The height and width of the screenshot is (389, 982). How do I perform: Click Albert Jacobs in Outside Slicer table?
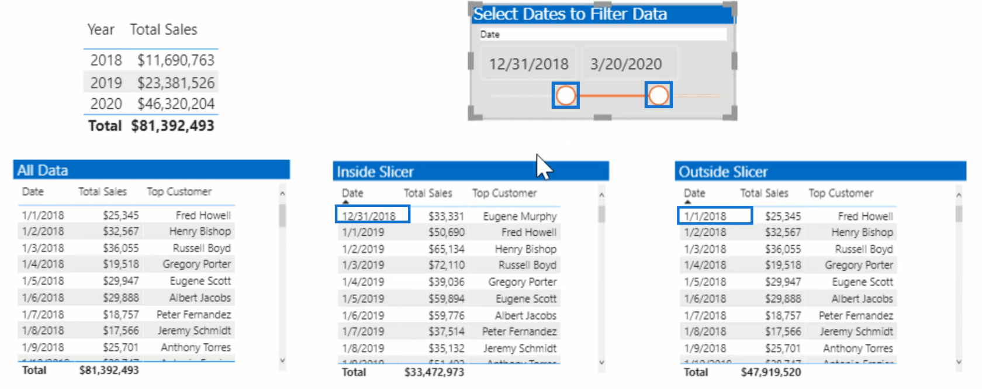pyautogui.click(x=862, y=298)
